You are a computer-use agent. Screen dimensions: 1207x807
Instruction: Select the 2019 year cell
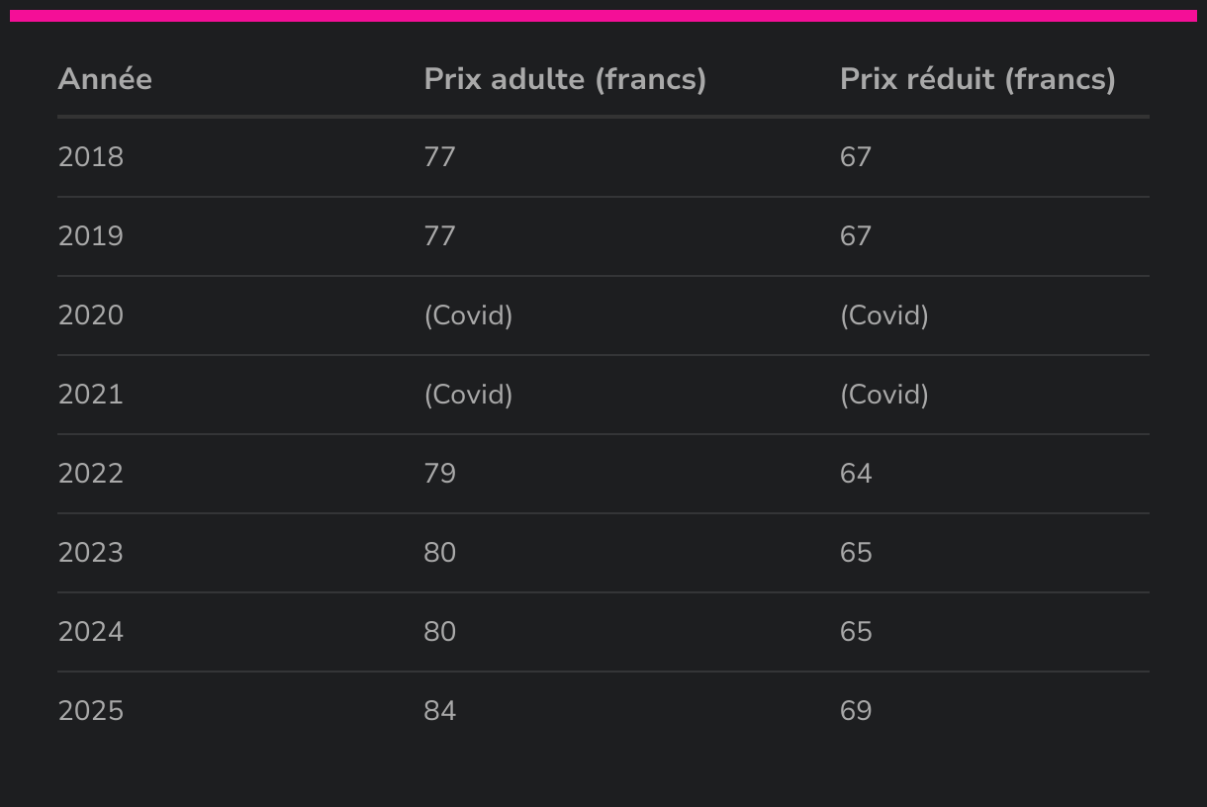pos(91,236)
